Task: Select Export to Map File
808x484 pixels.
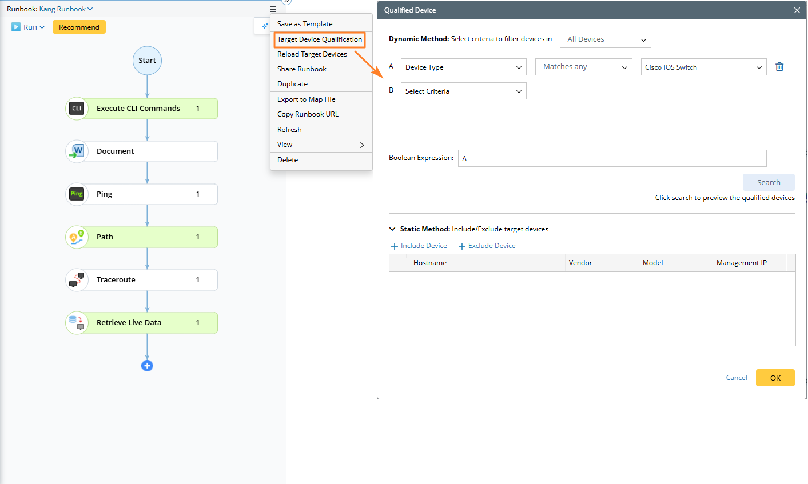Action: tap(307, 99)
